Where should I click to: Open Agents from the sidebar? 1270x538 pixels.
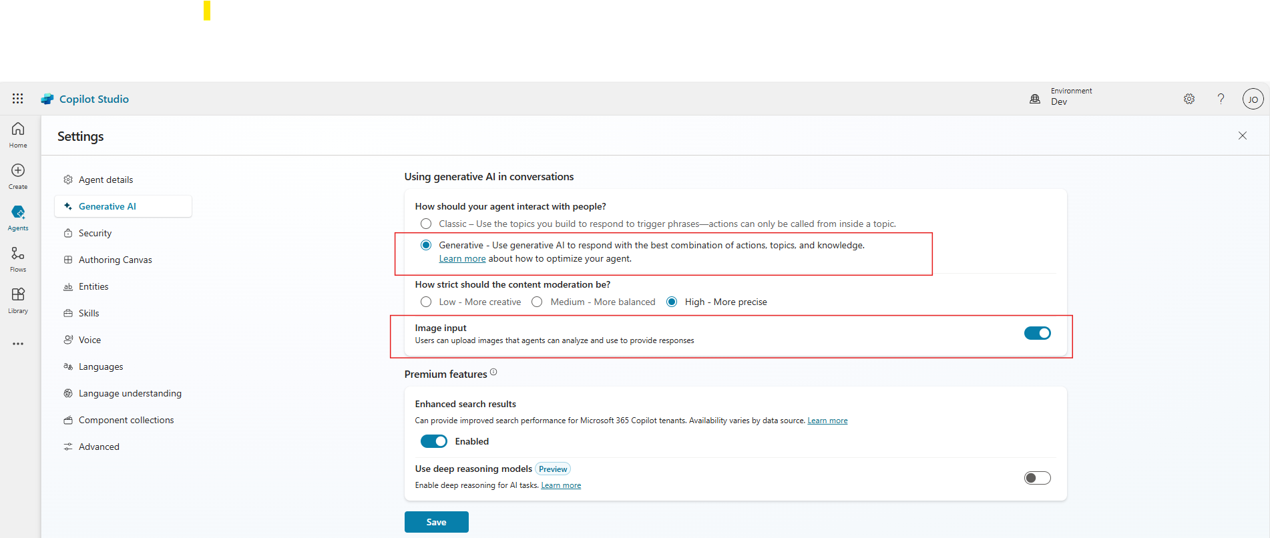click(x=18, y=217)
